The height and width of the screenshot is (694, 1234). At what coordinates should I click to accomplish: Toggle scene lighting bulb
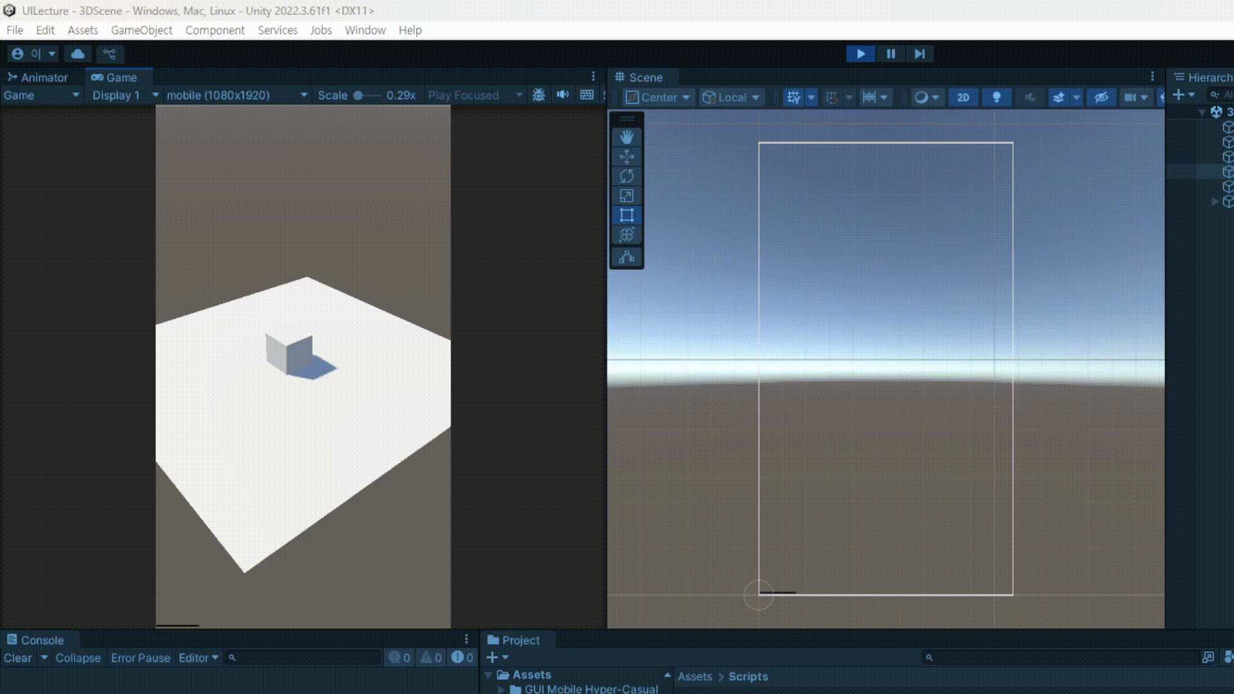[996, 97]
